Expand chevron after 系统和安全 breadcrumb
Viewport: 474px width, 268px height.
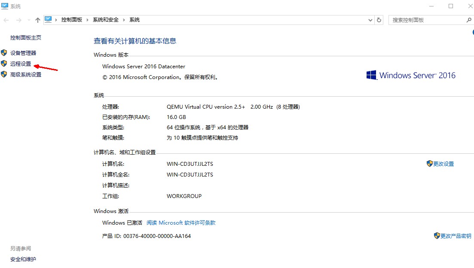click(x=124, y=20)
